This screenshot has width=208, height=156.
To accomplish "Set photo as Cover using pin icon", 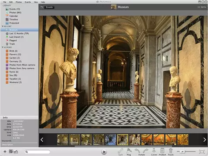I will (154, 151).
